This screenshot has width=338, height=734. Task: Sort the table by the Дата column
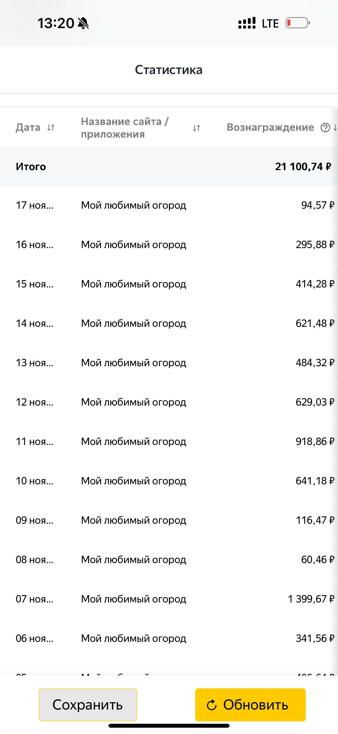pyautogui.click(x=51, y=127)
